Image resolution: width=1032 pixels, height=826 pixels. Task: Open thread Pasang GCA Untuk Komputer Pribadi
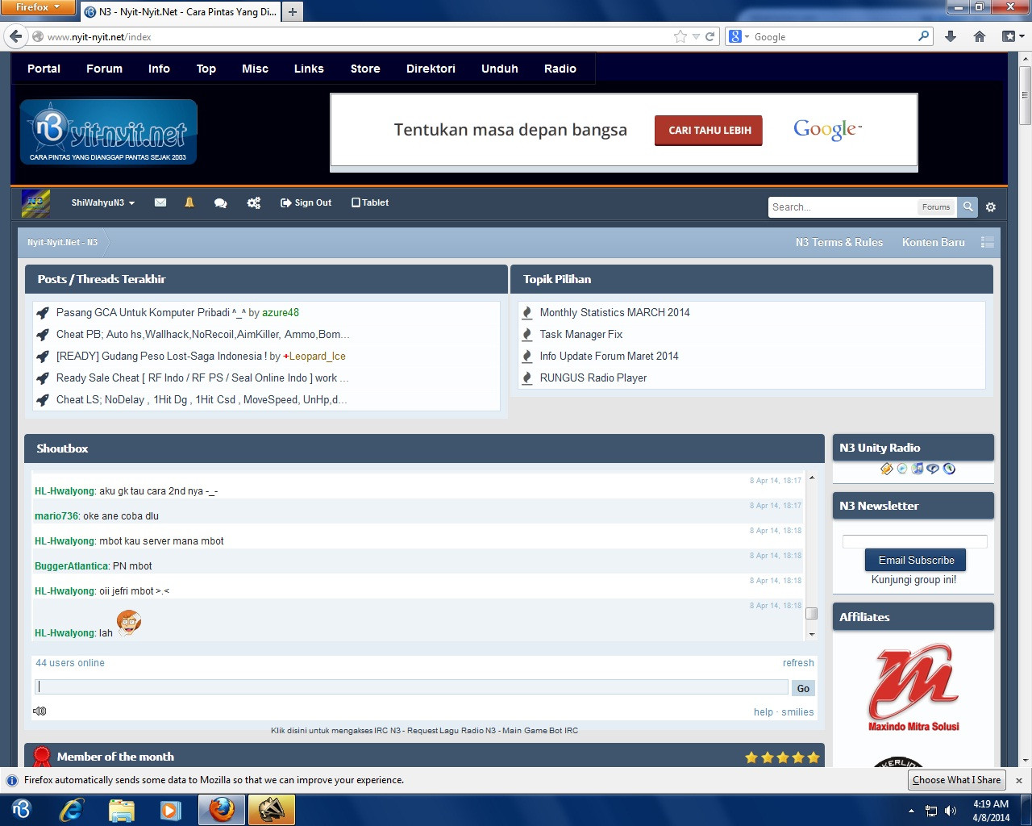(151, 312)
